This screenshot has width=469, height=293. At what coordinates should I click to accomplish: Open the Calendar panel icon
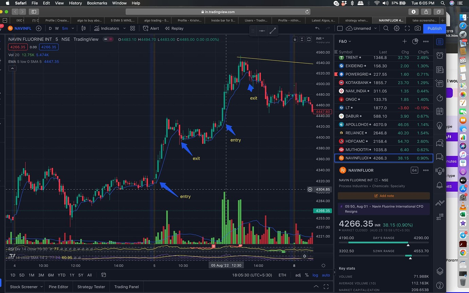pyautogui.click(x=440, y=111)
